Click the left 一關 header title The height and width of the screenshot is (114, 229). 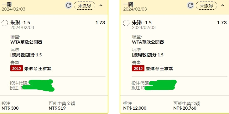pos(7,4)
